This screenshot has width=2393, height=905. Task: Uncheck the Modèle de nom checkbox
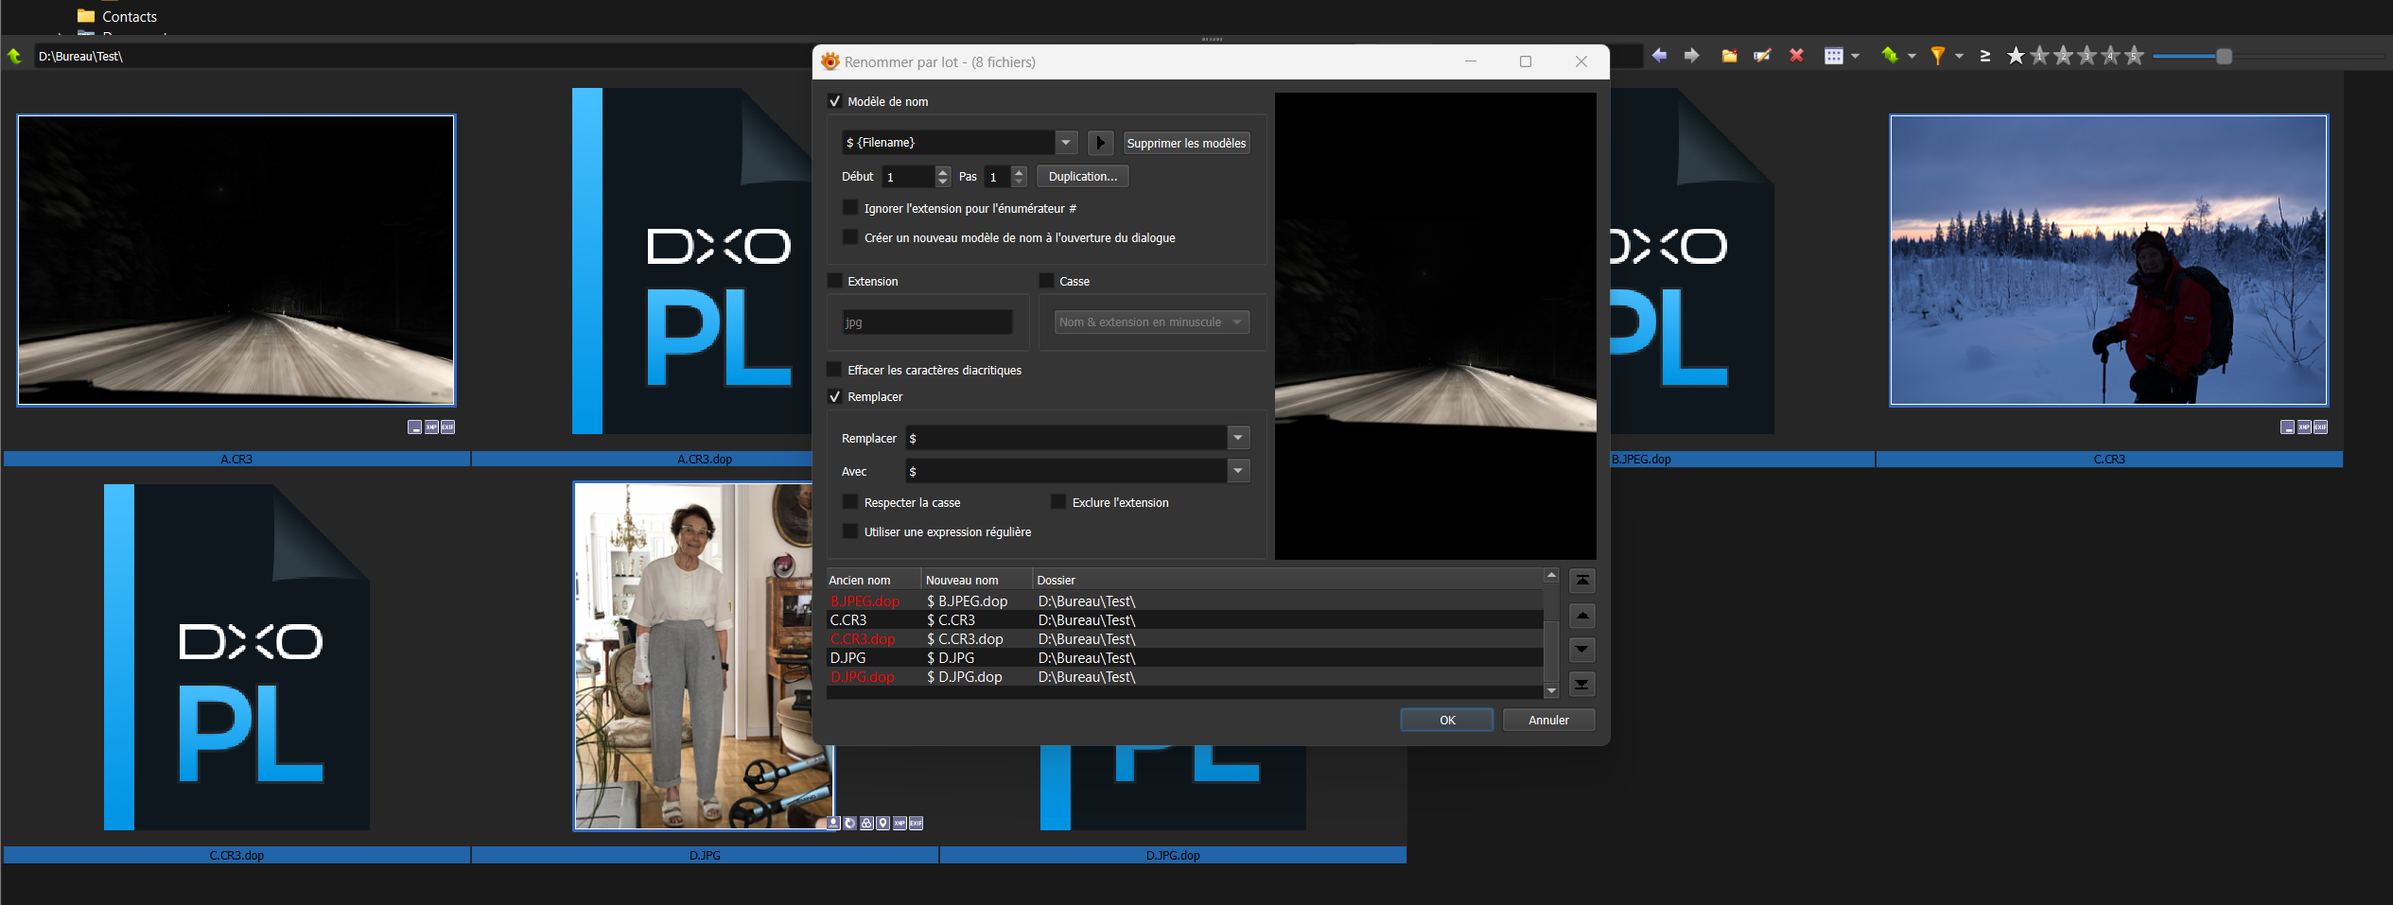pos(835,101)
